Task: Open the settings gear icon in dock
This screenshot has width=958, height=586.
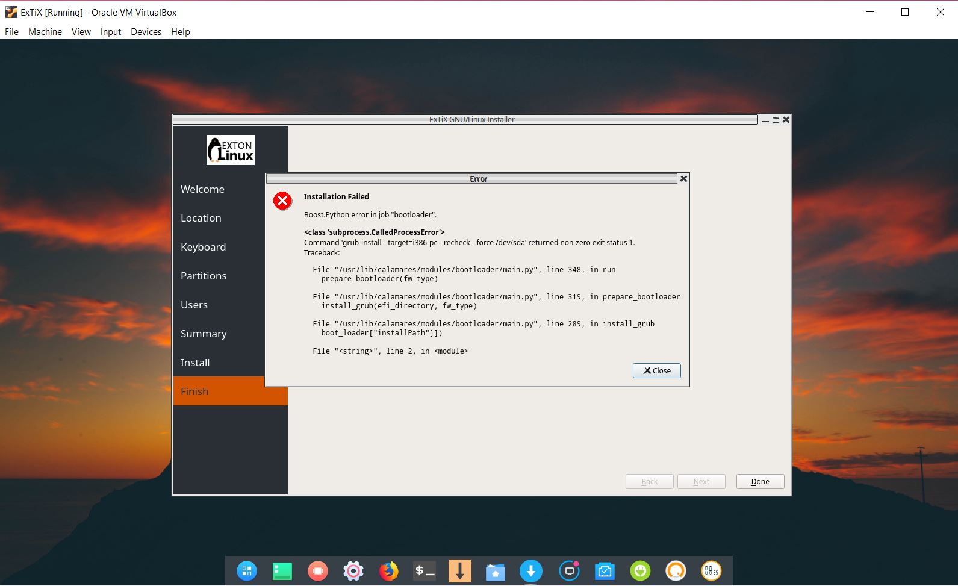Action: tap(353, 570)
